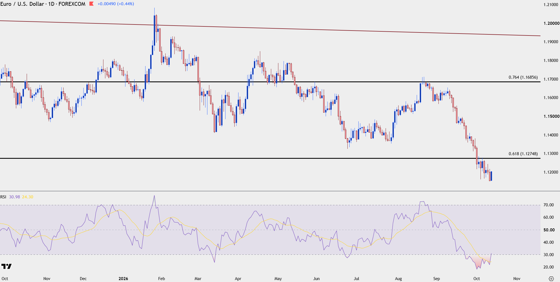The height and width of the screenshot is (282, 560).
Task: Click the Nov label at the right end of the time axis
Action: pyautogui.click(x=517, y=279)
